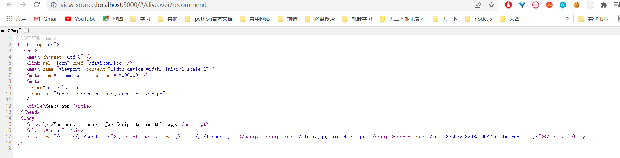
Task: Open the 其他书签 bookmarks folder
Action: coord(594,19)
